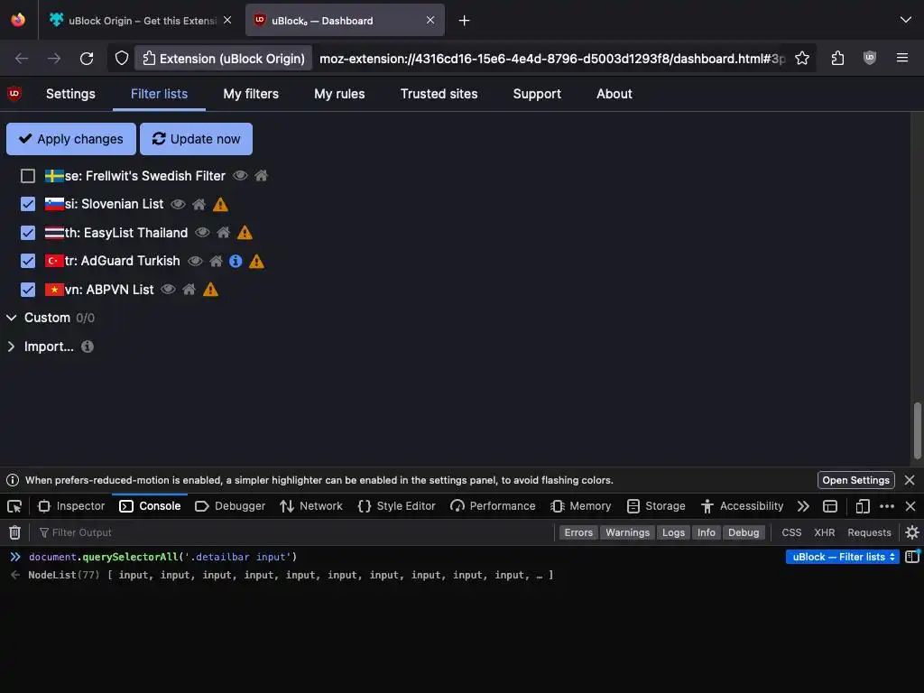This screenshot has height=693, width=924.
Task: Switch to Inspector devtools tab
Action: [71, 506]
